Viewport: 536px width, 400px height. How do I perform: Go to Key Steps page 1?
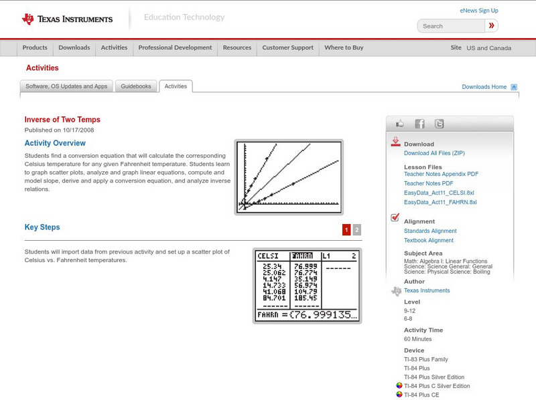pyautogui.click(x=346, y=229)
